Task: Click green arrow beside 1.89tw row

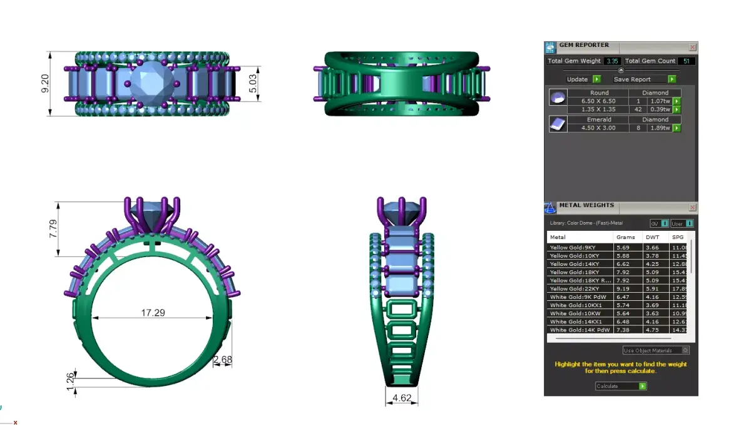Action: 677,128
